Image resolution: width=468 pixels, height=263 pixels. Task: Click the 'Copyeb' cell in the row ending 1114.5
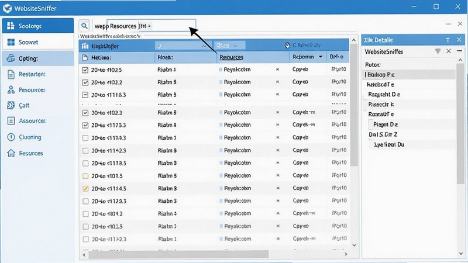tap(300, 188)
